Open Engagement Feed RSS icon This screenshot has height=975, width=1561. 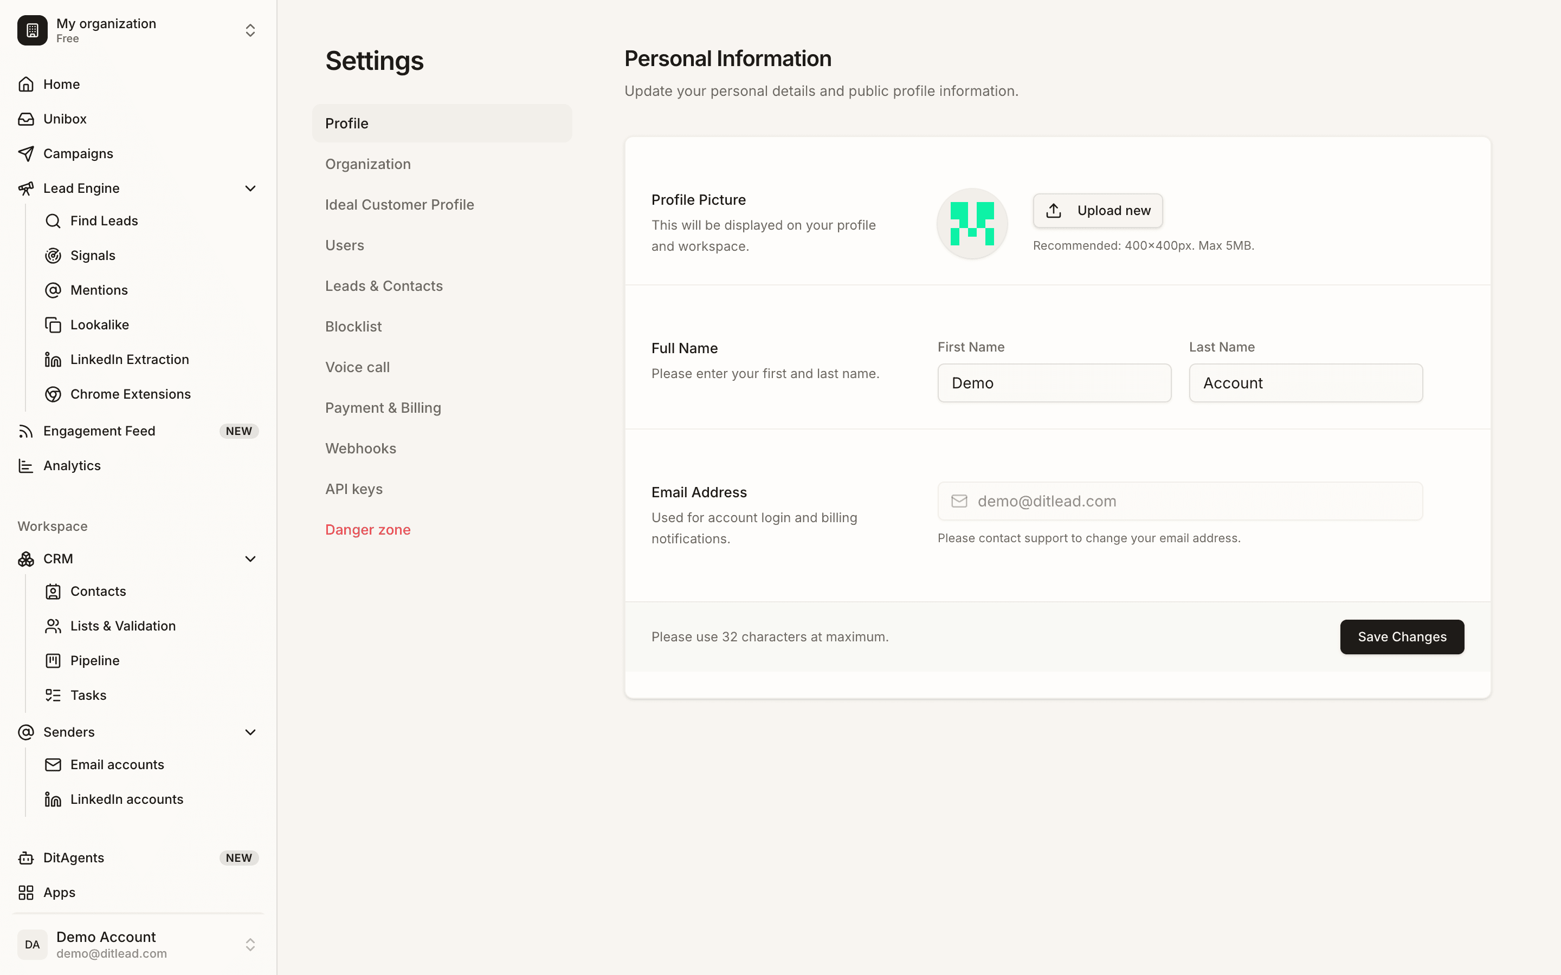click(x=26, y=431)
